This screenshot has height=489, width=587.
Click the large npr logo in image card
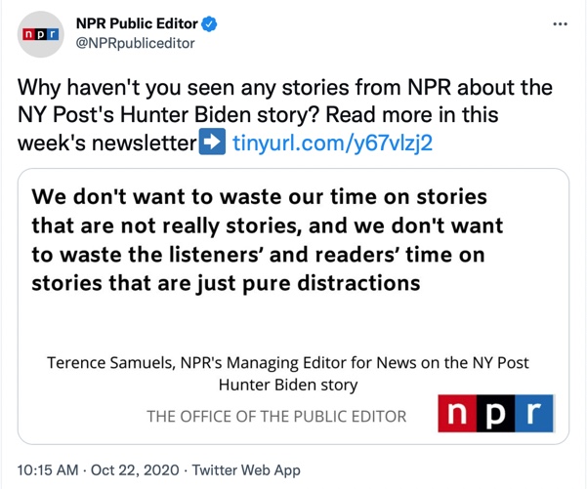495,413
